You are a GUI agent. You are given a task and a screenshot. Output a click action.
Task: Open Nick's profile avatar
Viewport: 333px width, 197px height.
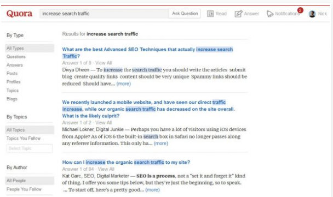(312, 14)
